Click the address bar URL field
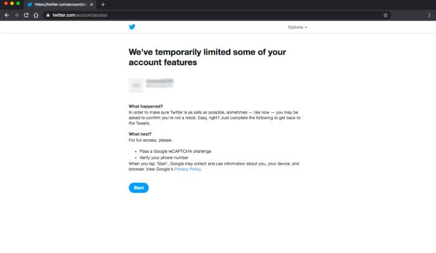This screenshot has width=436, height=253. click(187, 15)
